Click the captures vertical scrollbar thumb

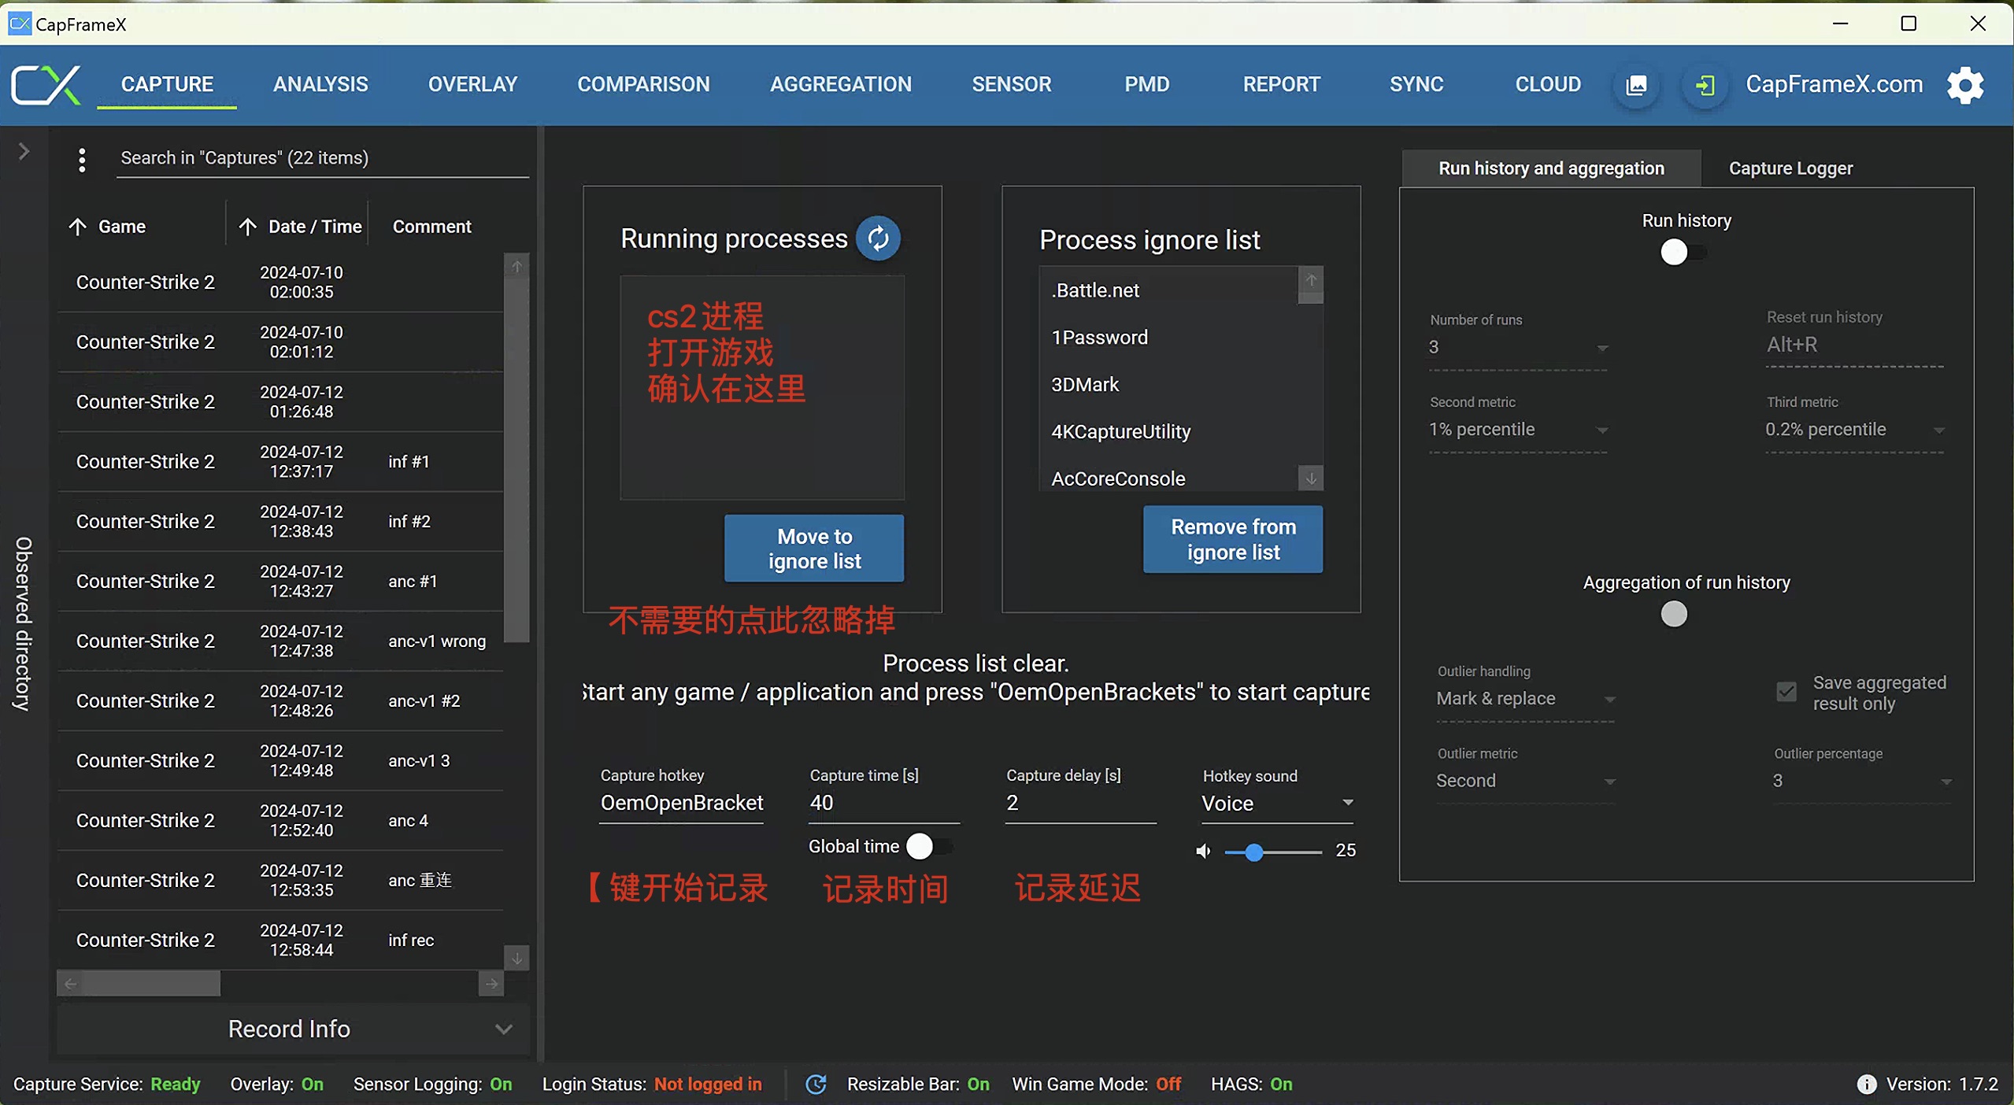click(516, 460)
